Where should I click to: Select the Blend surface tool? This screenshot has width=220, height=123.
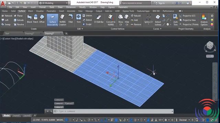[30, 19]
